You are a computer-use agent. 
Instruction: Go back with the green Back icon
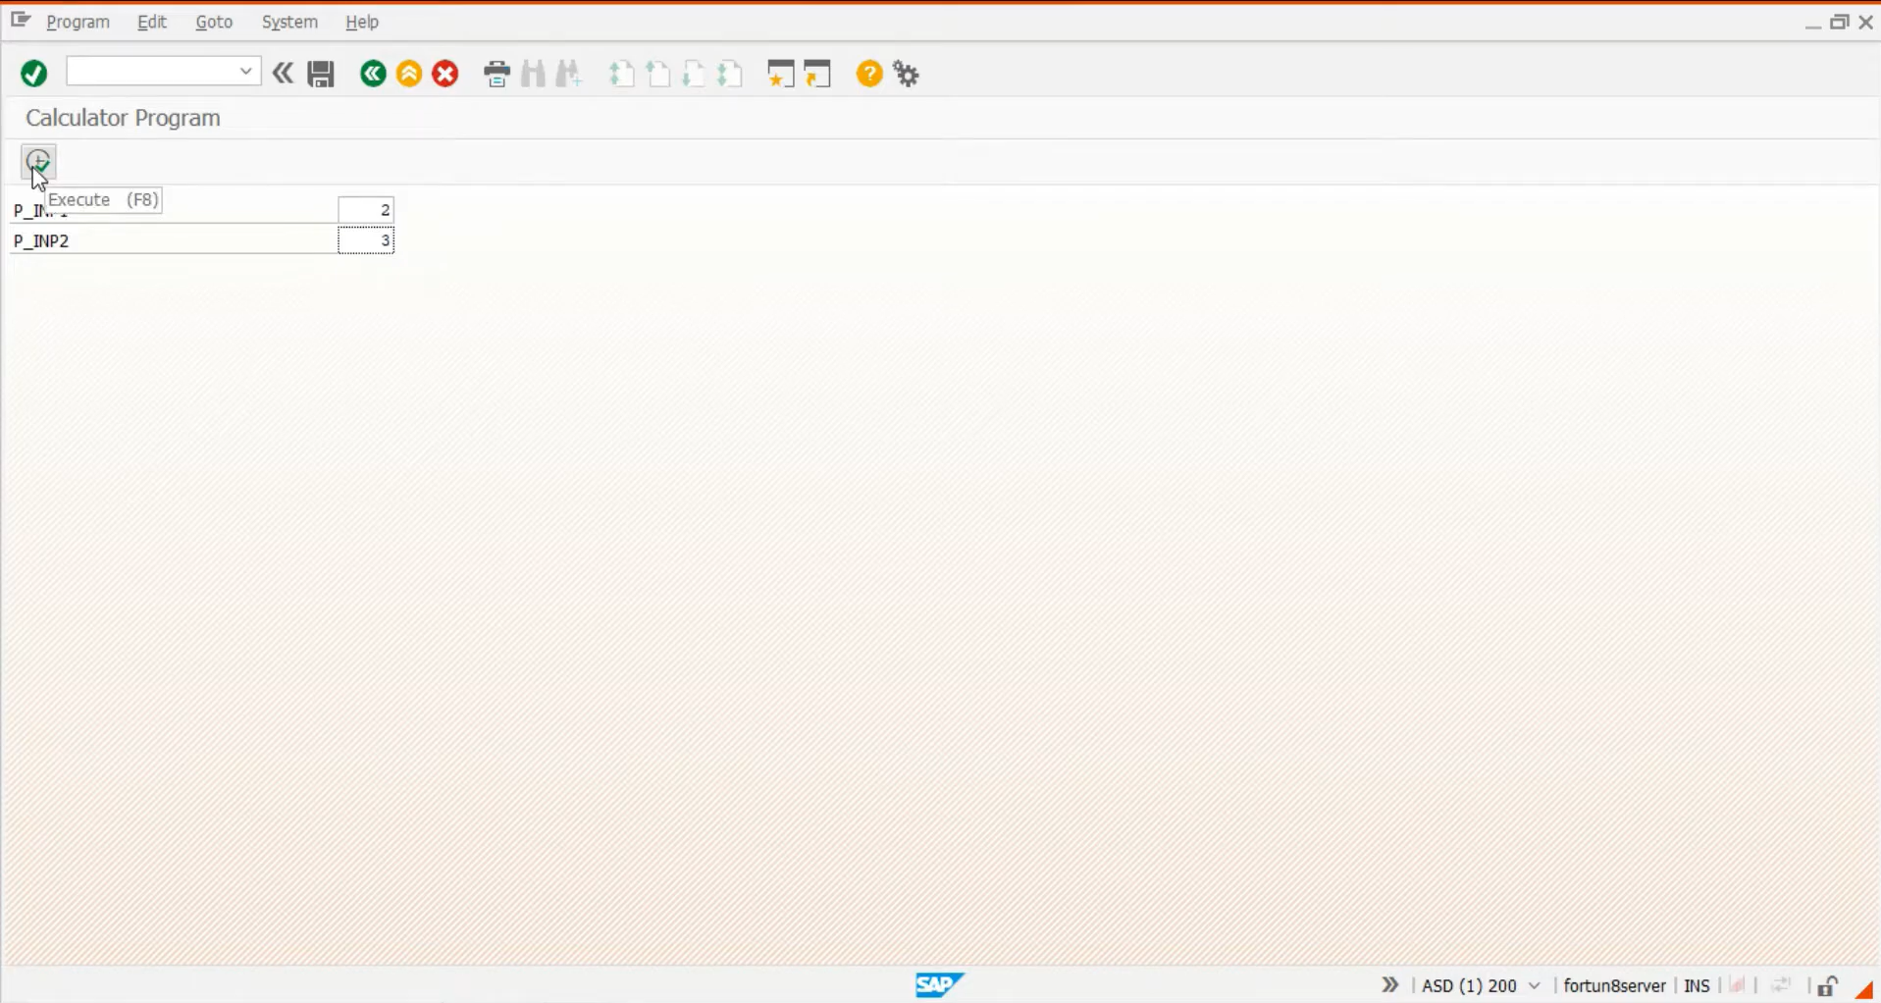tap(373, 74)
